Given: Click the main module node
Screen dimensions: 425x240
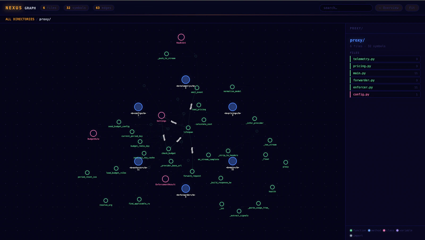Looking at the screenshot, I should [233, 161].
